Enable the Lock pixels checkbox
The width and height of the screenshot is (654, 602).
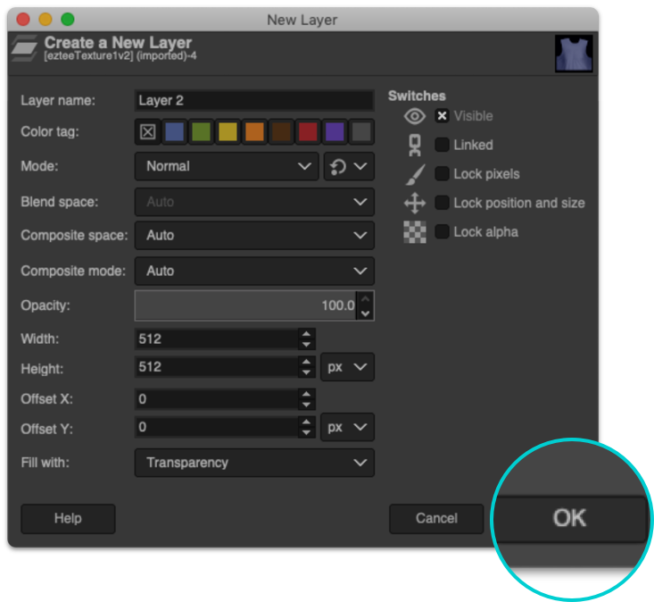point(442,173)
